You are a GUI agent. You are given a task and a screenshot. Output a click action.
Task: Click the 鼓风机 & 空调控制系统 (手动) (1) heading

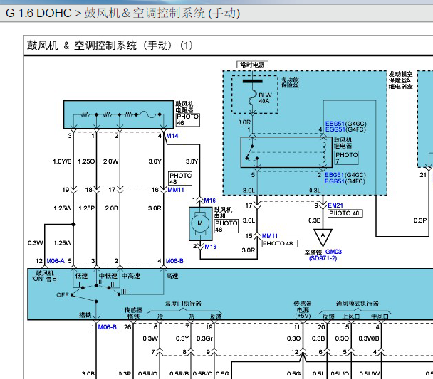pos(110,46)
